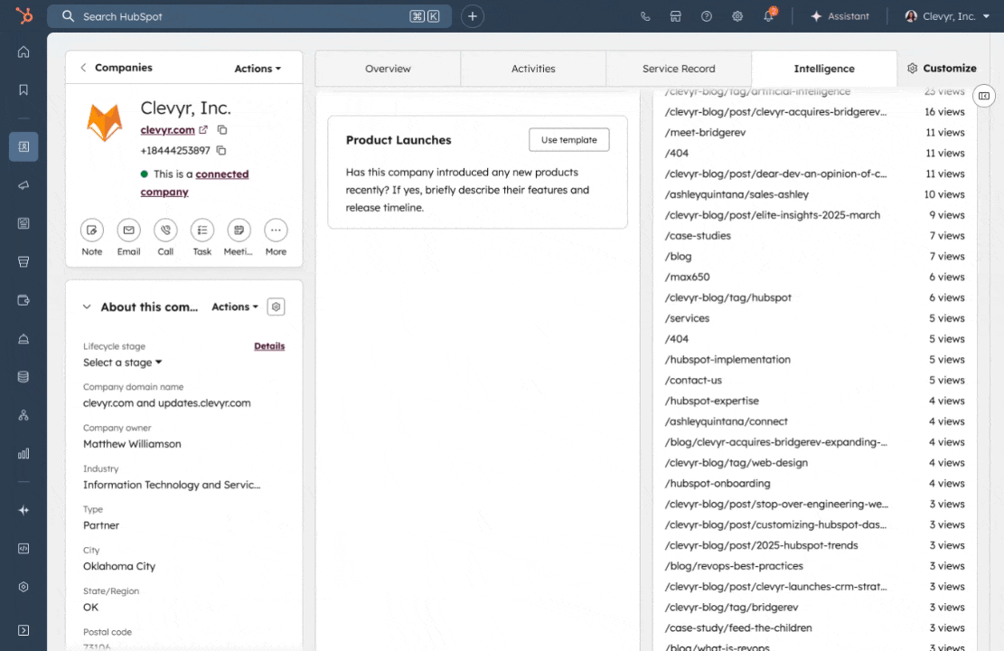Switch to the Overview tab
Image resolution: width=1004 pixels, height=651 pixels.
click(x=388, y=69)
